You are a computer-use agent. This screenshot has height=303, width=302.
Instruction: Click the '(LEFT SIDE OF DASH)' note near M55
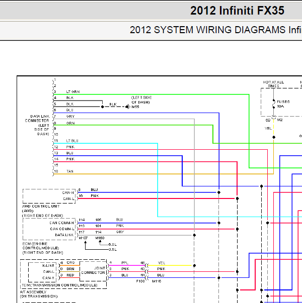point(141,99)
